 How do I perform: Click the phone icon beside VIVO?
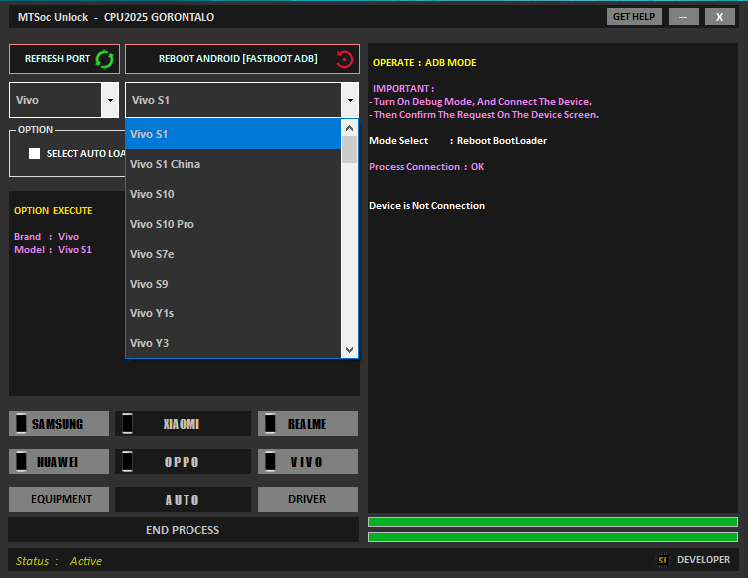[x=270, y=461]
